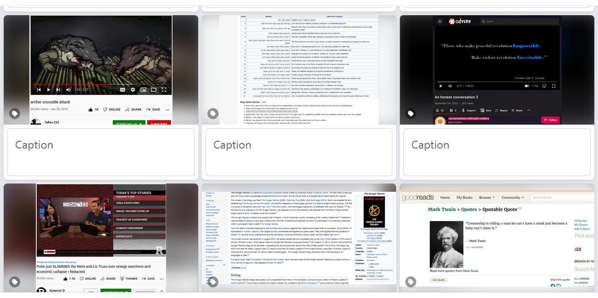Viewport: 598px width, 298px height.
Task: Subscribe to TaBoo 254 channel
Action: coord(159,123)
